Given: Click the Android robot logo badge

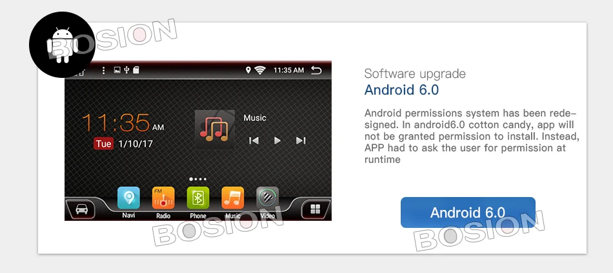Looking at the screenshot, I should pos(62,44).
